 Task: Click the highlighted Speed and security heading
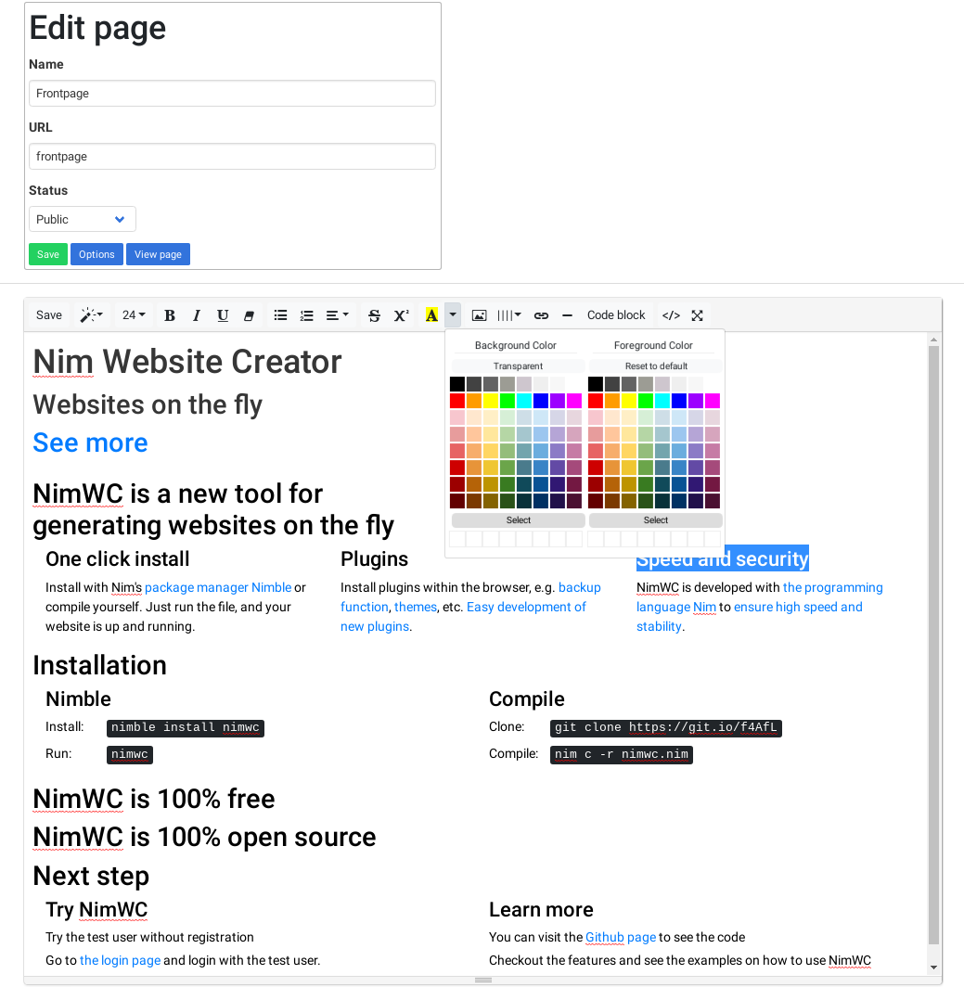click(722, 559)
